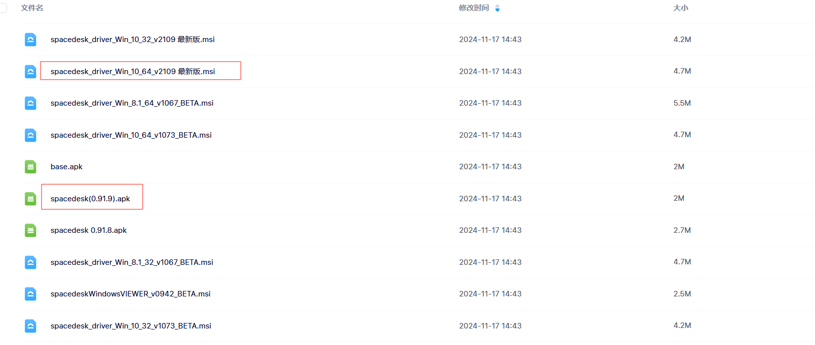Click the Android icon for spacedesk 0.91.8.apk
Viewport: 815px width, 345px height.
tap(31, 230)
